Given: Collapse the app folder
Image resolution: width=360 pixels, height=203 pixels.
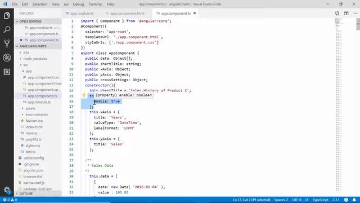Looking at the screenshot, I should (x=38, y=71).
